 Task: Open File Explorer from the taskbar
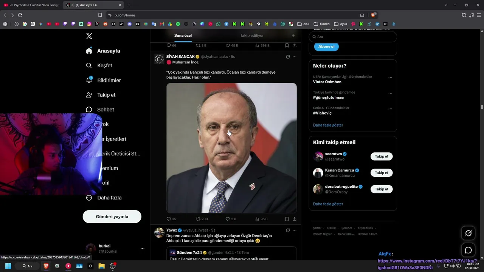tap(101, 266)
